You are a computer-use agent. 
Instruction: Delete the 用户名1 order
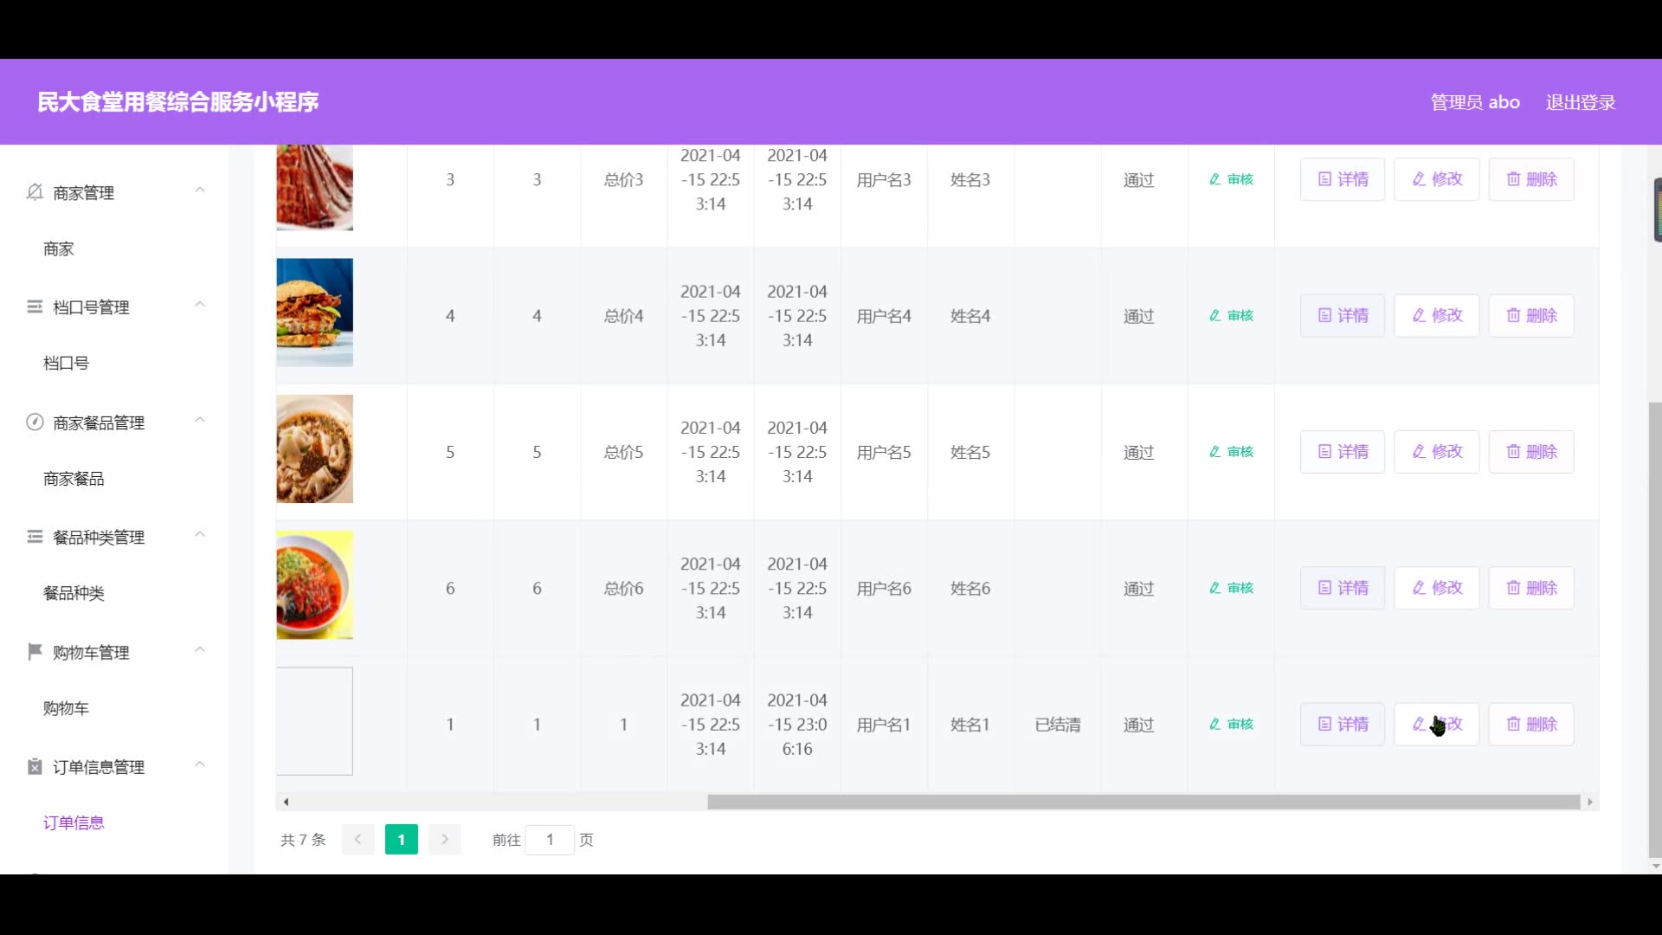tap(1531, 724)
